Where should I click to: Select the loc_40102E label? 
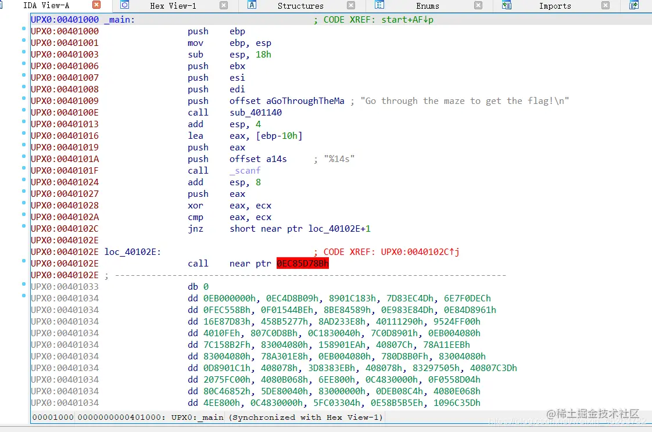click(x=132, y=252)
